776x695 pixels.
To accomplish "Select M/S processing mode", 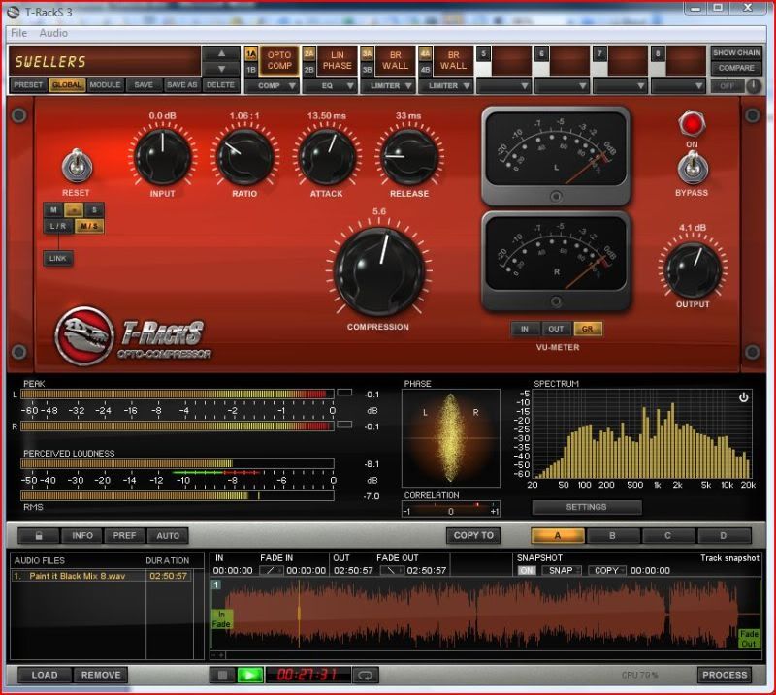I will click(89, 227).
